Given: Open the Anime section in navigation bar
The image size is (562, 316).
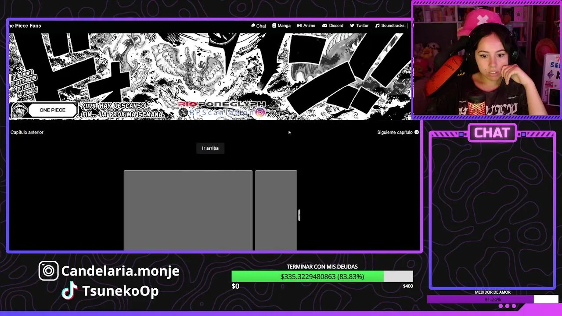Looking at the screenshot, I should [306, 25].
